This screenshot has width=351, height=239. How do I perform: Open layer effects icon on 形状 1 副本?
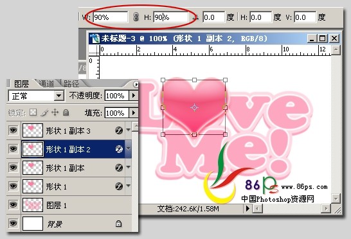pos(119,168)
